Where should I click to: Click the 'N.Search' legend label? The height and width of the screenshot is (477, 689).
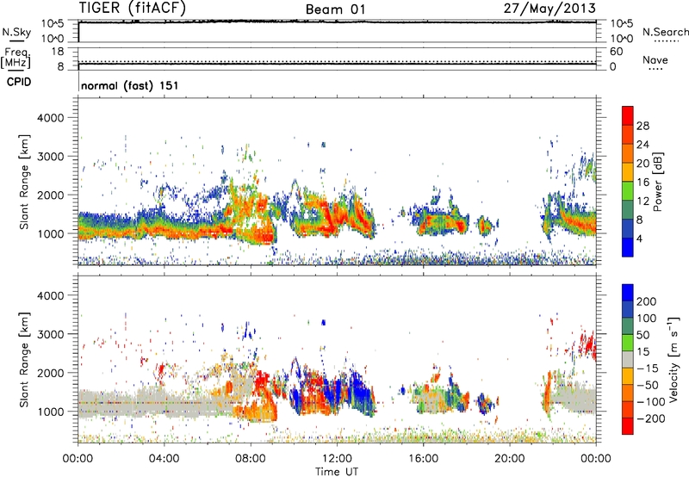[x=665, y=32]
